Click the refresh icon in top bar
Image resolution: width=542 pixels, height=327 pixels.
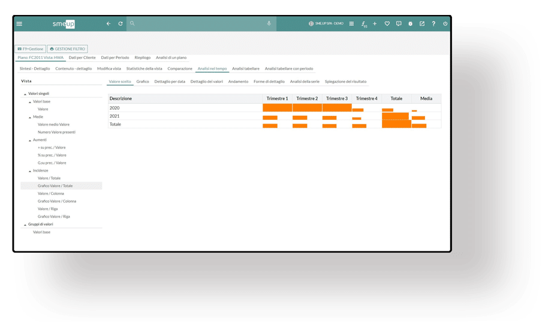click(121, 24)
